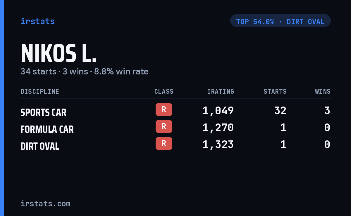The width and height of the screenshot is (351, 216).
Task: Click the irstats logo text
Action: pos(37,21)
